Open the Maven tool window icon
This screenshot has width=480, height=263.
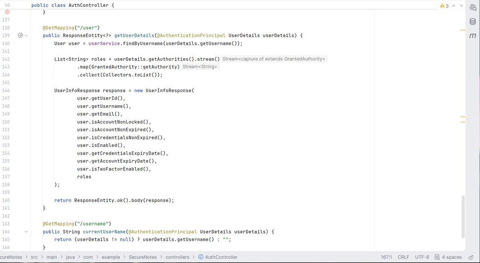(472, 36)
